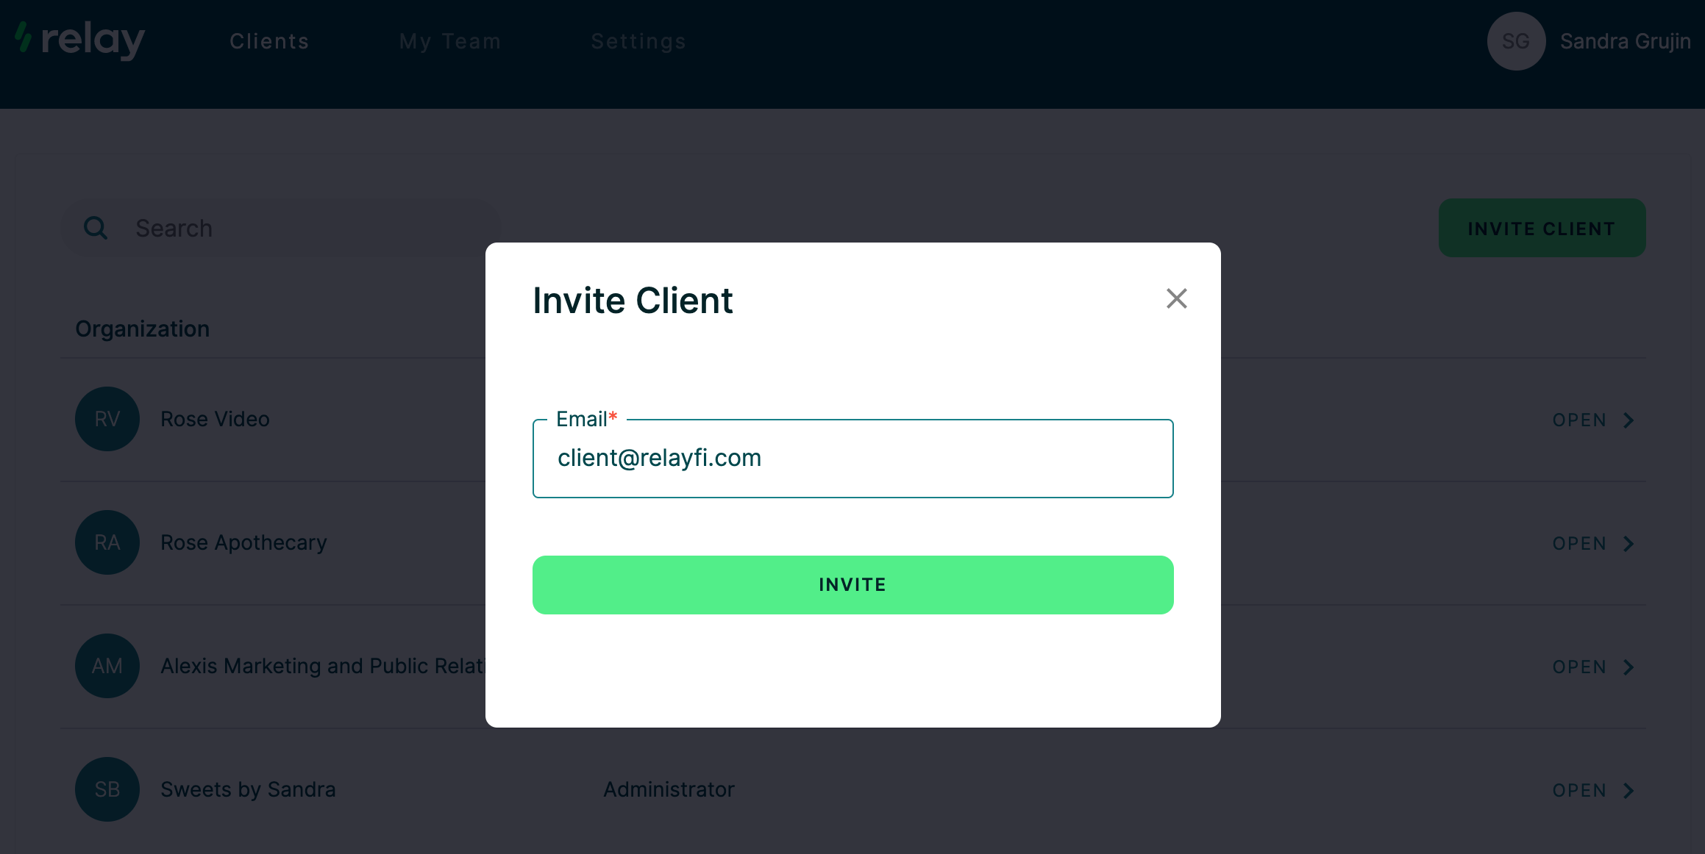
Task: Open the SG user avatar
Action: 1516,41
